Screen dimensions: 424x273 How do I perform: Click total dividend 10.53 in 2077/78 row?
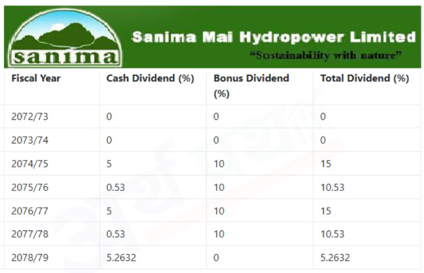point(332,234)
